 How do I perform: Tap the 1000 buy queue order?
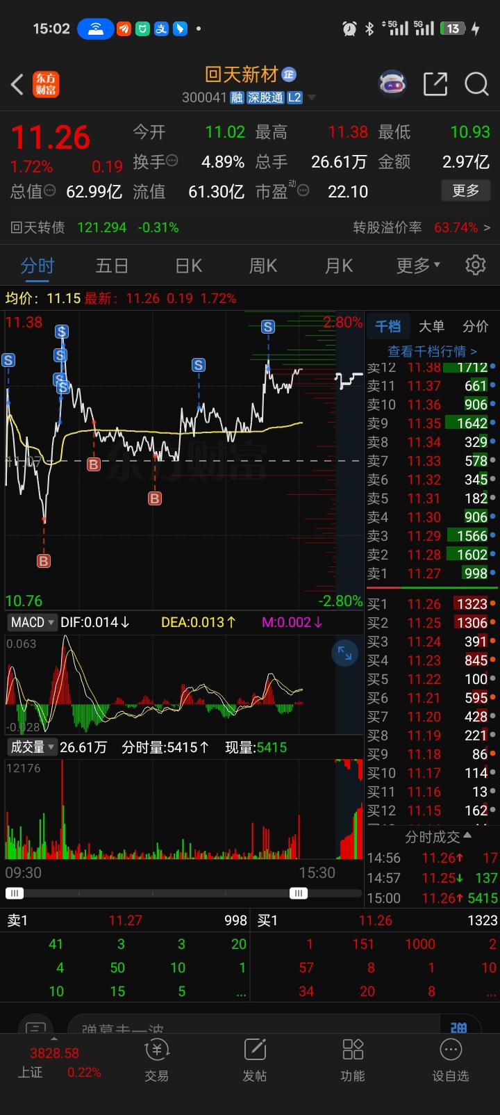click(420, 944)
